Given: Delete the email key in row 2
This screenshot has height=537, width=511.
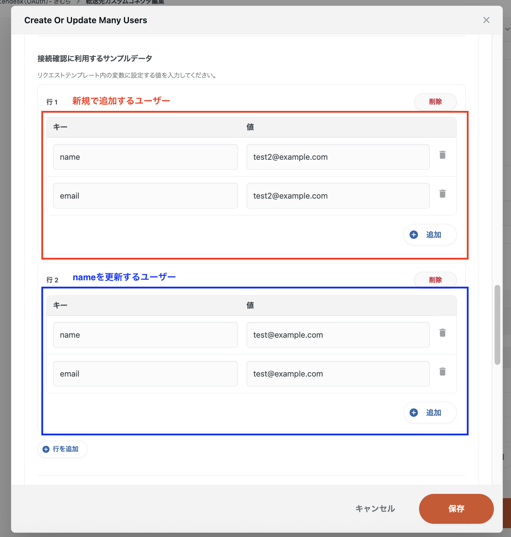Looking at the screenshot, I should (443, 372).
